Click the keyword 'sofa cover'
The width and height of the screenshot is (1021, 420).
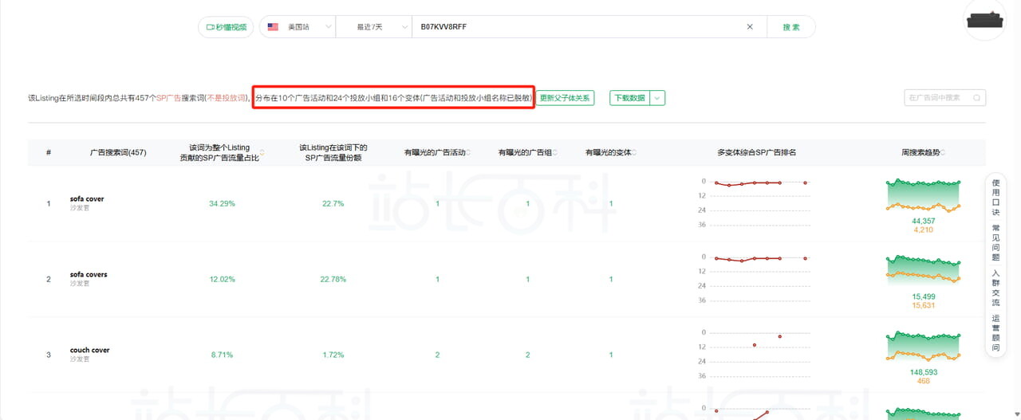pos(87,199)
